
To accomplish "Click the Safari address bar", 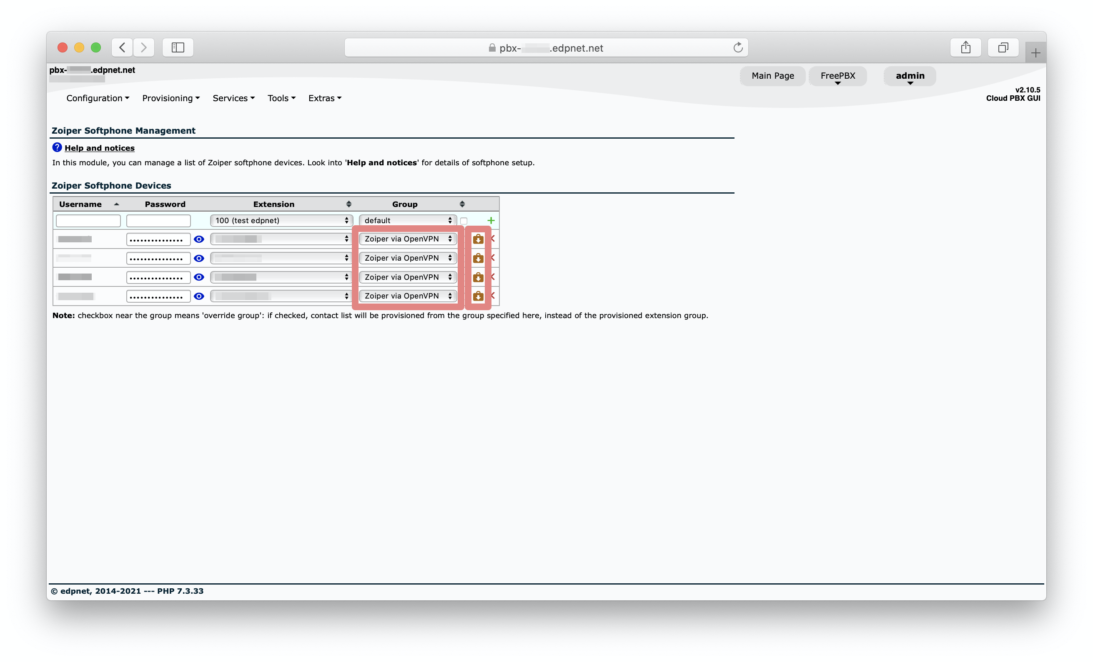I will [x=546, y=47].
